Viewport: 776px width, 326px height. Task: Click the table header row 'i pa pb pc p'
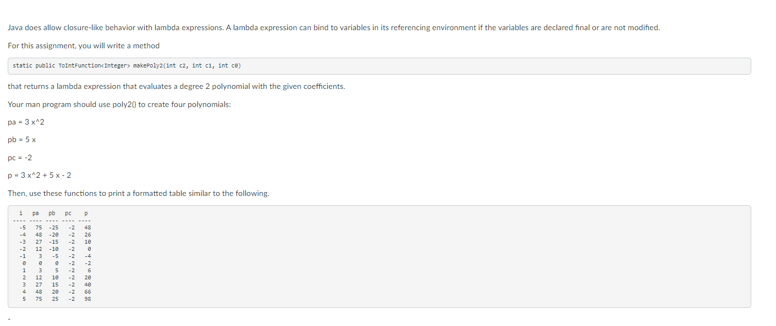coord(53,213)
